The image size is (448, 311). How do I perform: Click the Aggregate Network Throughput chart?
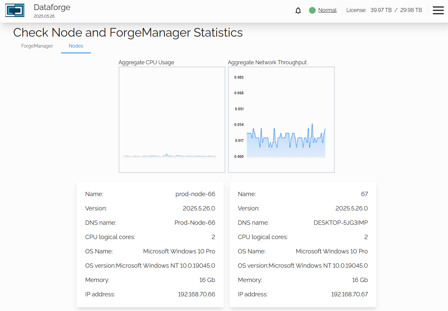click(281, 120)
